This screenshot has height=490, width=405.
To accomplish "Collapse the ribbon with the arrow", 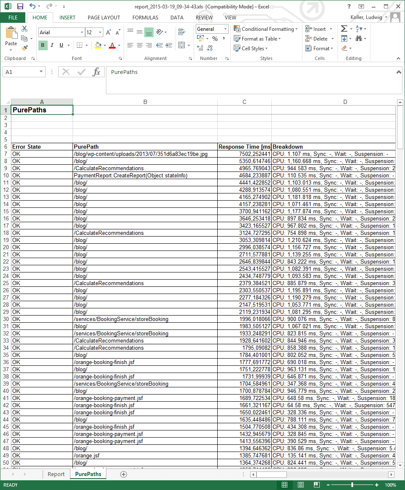I will [x=398, y=58].
